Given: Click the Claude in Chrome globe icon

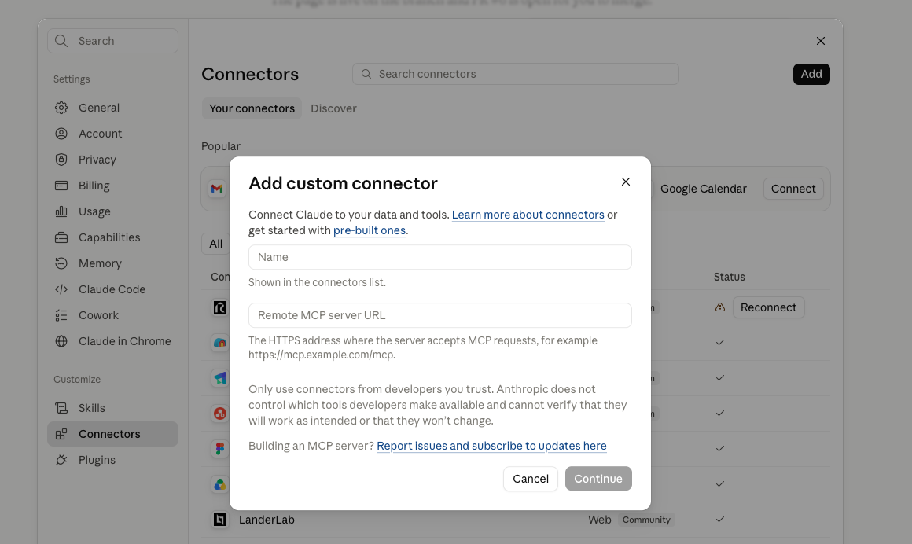Looking at the screenshot, I should [x=61, y=341].
